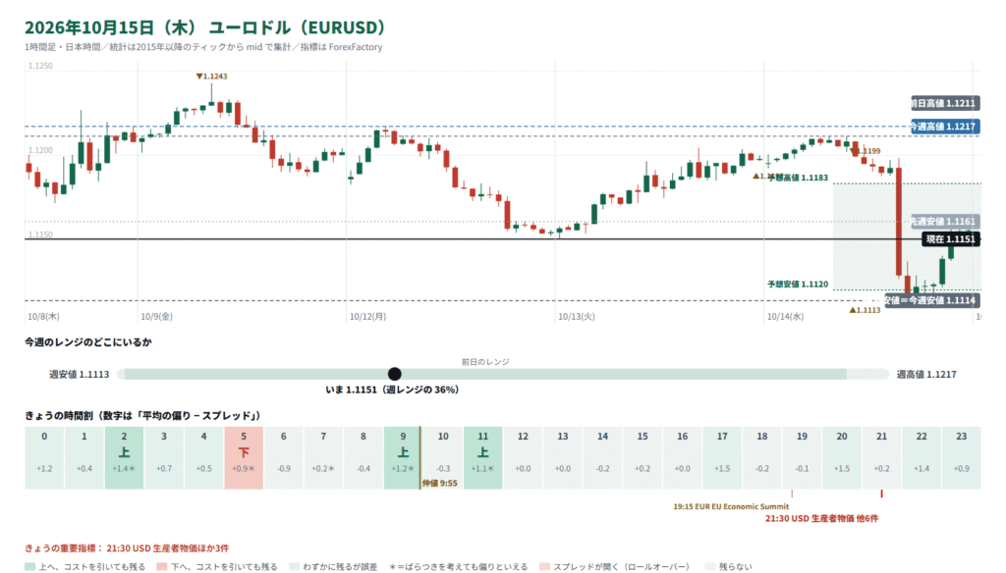Click the black week-range position dot
Screen dimensions: 1006x573
point(395,374)
